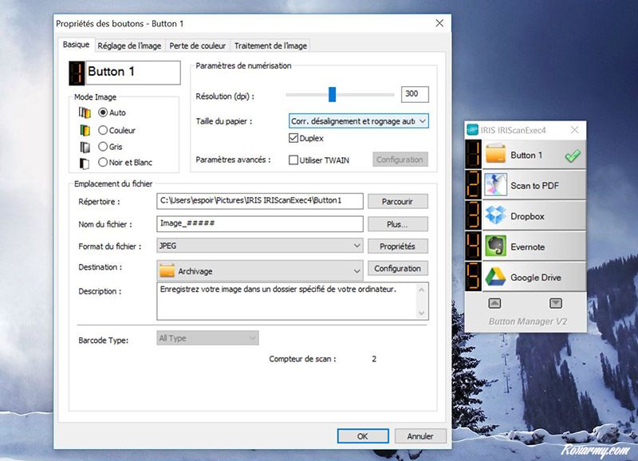This screenshot has width=638, height=461.
Task: Select the Noir et Blanc mode
Action: pos(103,162)
